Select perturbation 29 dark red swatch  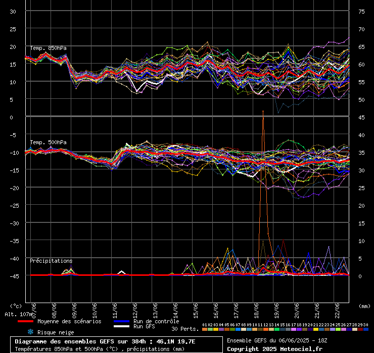pyautogui.click(x=360, y=329)
